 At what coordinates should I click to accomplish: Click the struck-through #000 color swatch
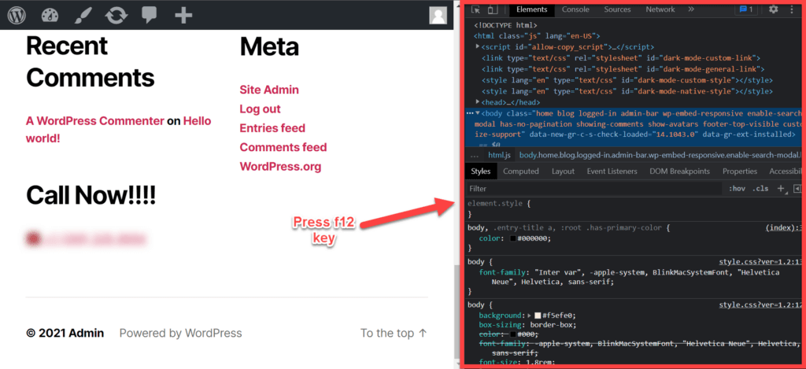pyautogui.click(x=514, y=334)
